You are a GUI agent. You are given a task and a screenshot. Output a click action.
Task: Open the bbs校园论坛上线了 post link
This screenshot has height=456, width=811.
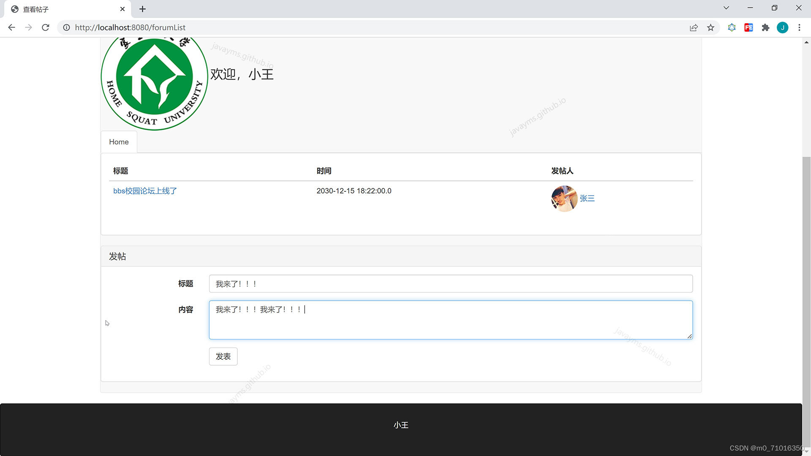coord(145,191)
